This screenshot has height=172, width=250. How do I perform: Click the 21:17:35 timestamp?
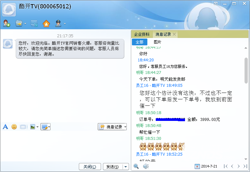coord(65,36)
